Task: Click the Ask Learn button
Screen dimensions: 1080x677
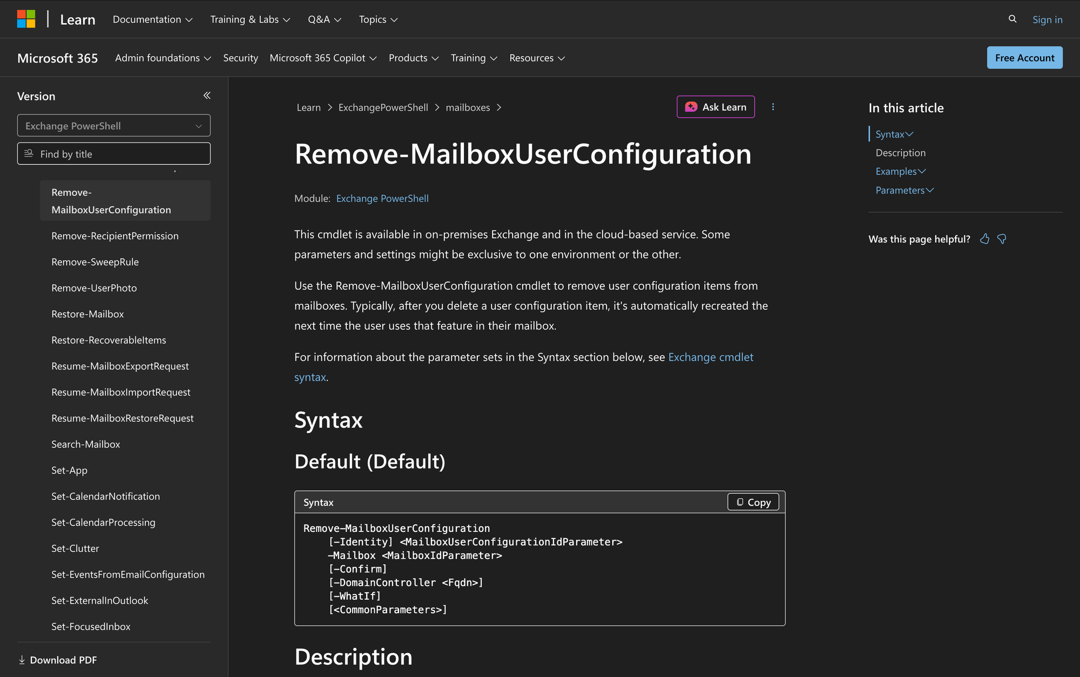Action: [715, 107]
